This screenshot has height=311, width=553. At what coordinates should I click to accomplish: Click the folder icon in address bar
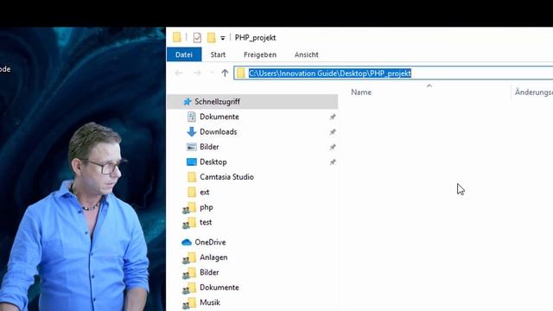coord(241,73)
